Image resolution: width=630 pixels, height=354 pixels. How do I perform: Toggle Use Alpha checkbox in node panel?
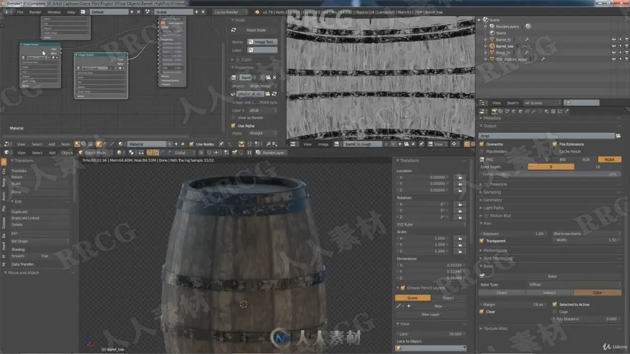(233, 126)
